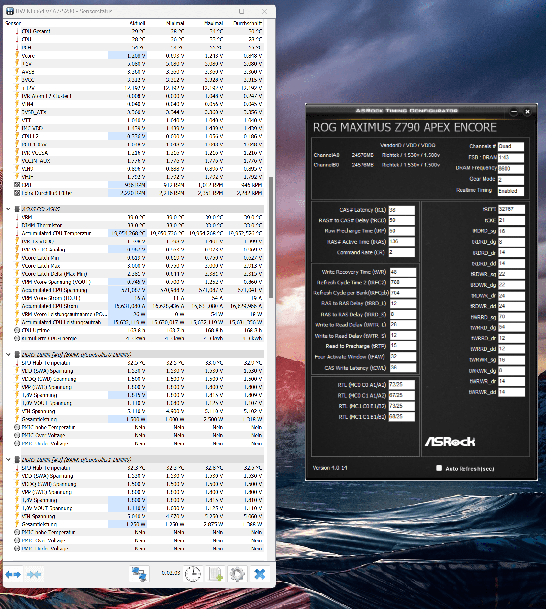Close the ASRock Timing Configurator window
The height and width of the screenshot is (609, 546).
(x=527, y=112)
